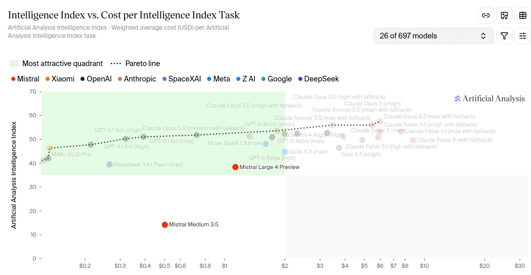Open the chart settings sliders icon

pyautogui.click(x=523, y=36)
